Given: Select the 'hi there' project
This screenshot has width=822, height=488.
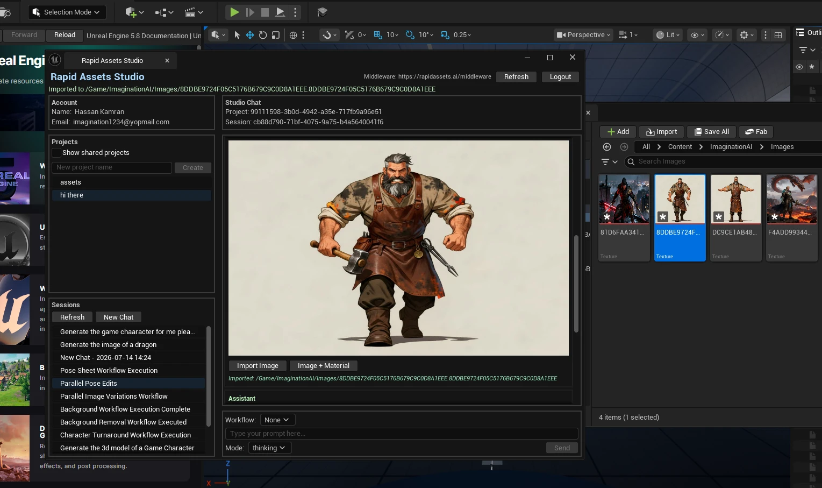Looking at the screenshot, I should click(x=132, y=195).
